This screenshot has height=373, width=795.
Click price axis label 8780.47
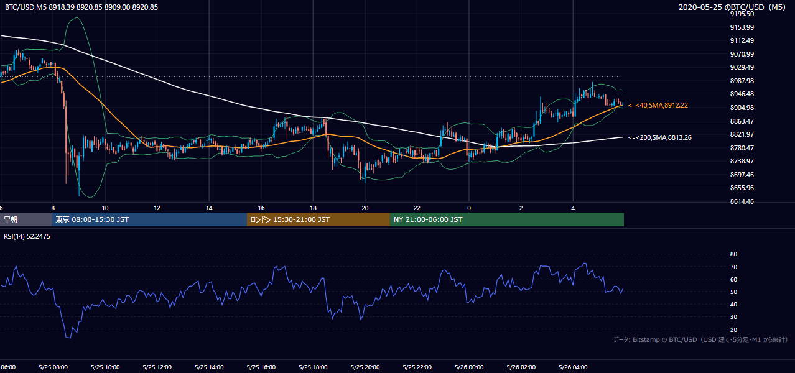pos(743,148)
